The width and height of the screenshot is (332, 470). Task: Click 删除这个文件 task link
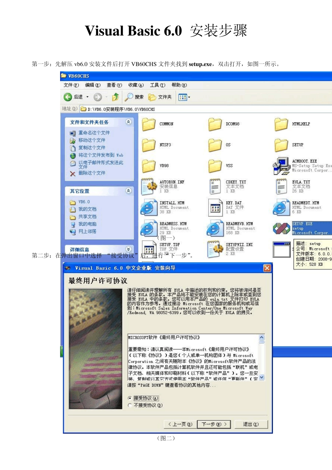tap(92, 173)
